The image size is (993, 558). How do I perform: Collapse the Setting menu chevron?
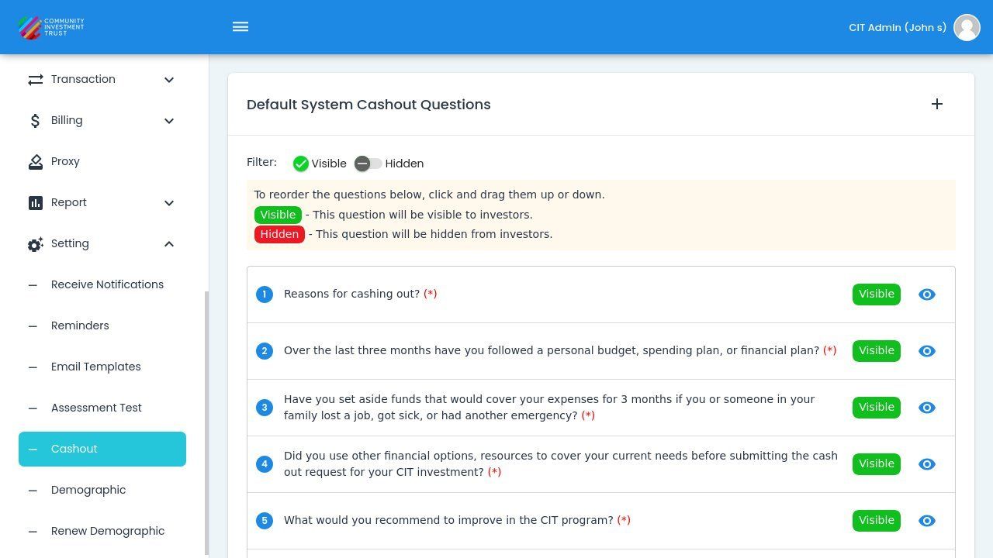click(x=169, y=244)
